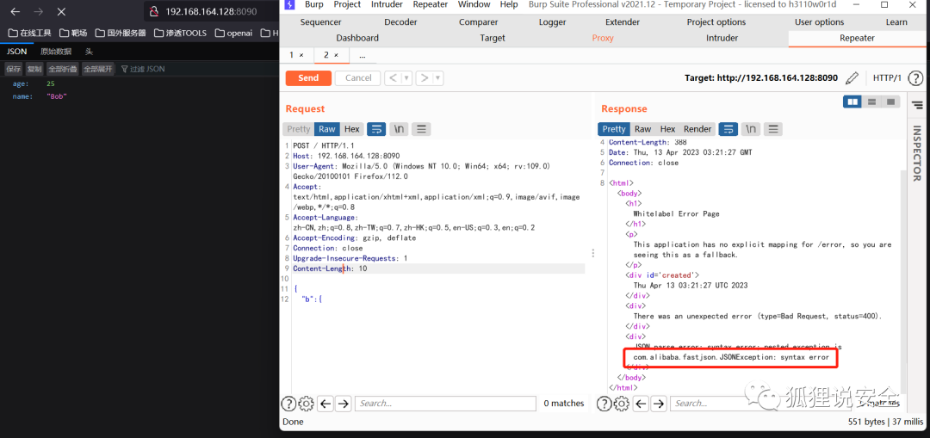Screen dimensions: 930x438
Task: Click the browser back arrow
Action: 15,11
